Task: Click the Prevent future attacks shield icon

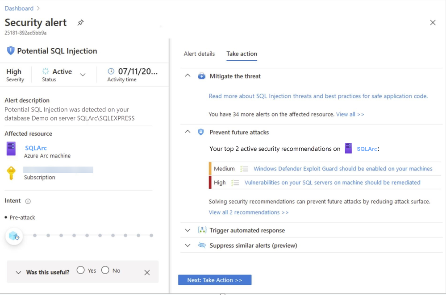Action: coord(201,132)
